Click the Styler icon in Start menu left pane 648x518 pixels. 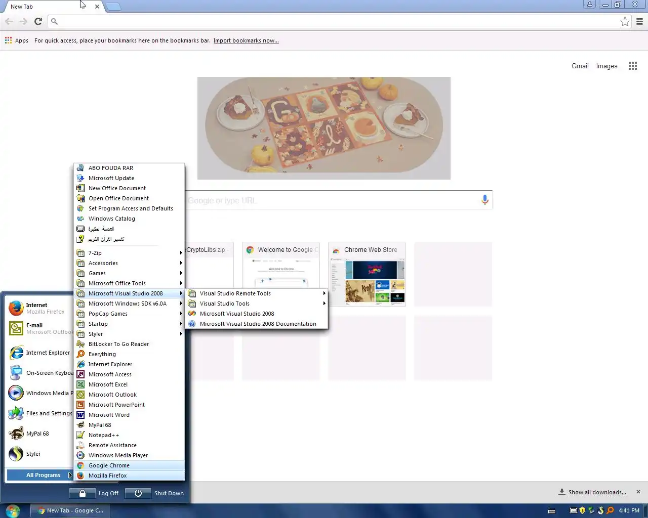16,454
